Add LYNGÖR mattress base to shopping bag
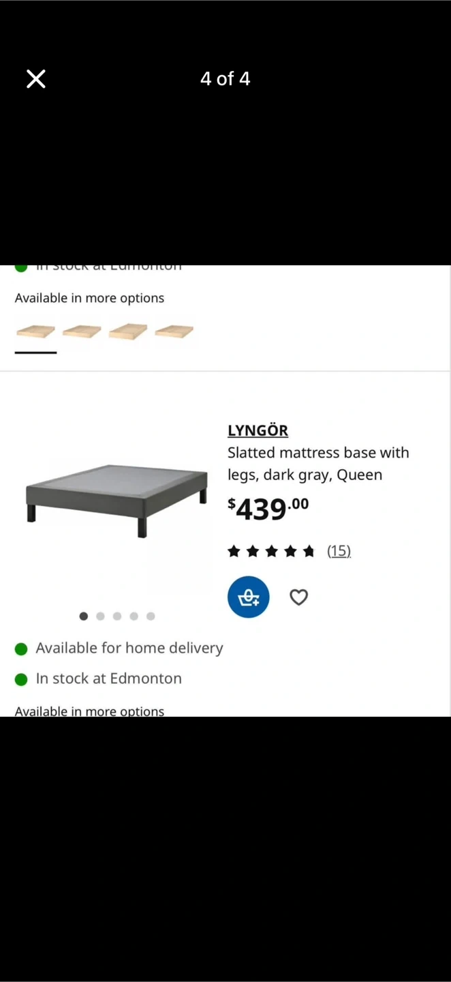The height and width of the screenshot is (982, 451). [x=248, y=597]
